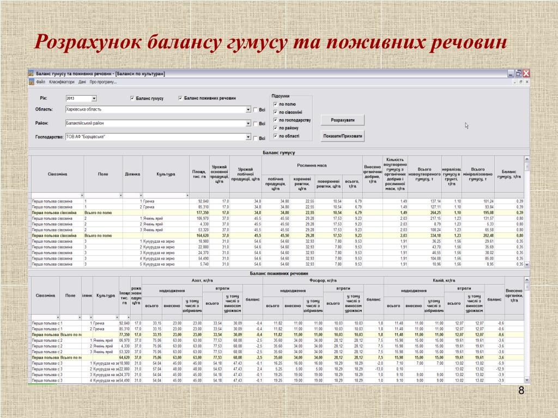Image resolution: width=558 pixels, height=418 pixels.
Task: Open the Файл menu
Action: point(40,82)
